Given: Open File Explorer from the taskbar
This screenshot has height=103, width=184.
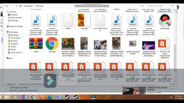Looking at the screenshot, I should (x=7, y=97).
